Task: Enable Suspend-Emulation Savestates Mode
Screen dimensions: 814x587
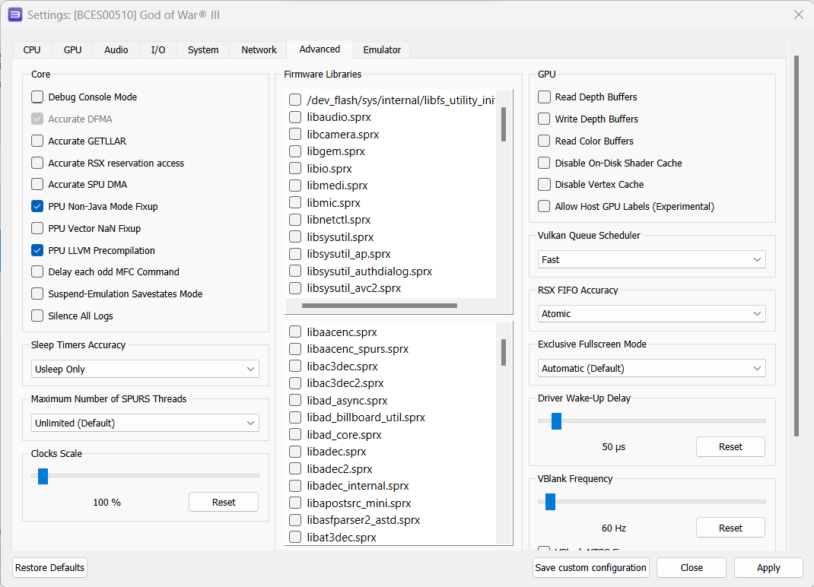Action: coord(37,293)
